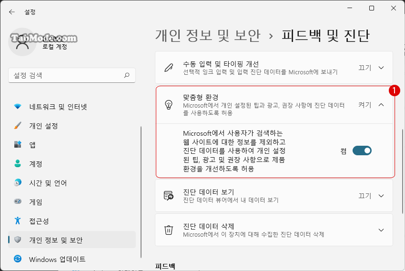Maximize the Settings window
Image resolution: width=405 pixels, height=271 pixels.
[372, 8]
